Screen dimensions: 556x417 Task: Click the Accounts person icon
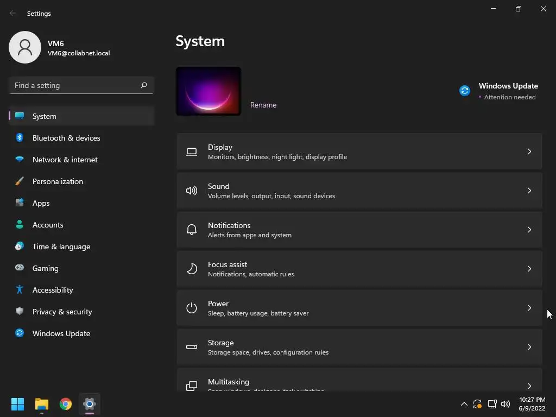(x=20, y=224)
